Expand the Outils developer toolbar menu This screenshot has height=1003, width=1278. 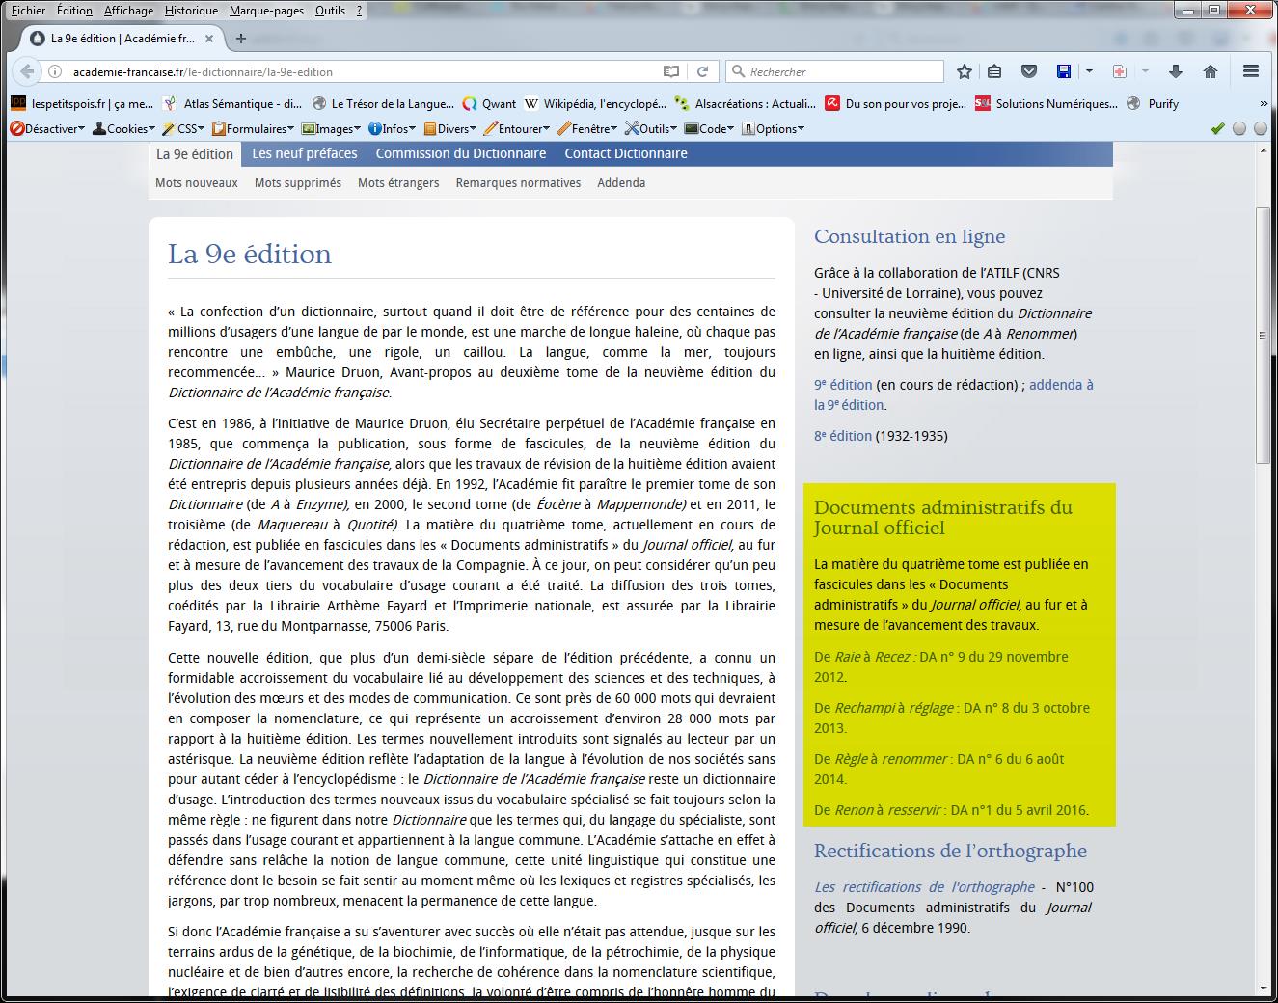point(651,129)
